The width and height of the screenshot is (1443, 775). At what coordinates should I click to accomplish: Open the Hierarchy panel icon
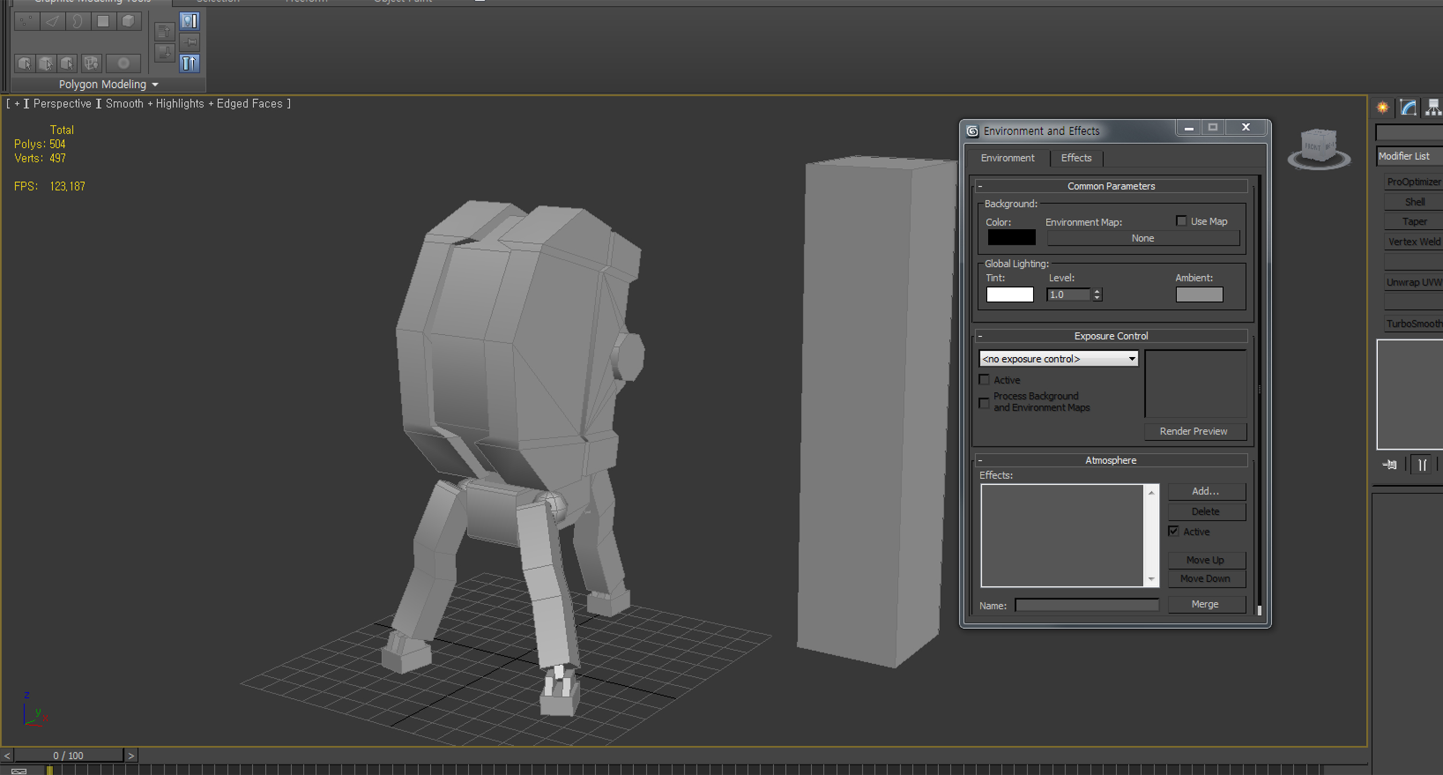[x=1433, y=107]
